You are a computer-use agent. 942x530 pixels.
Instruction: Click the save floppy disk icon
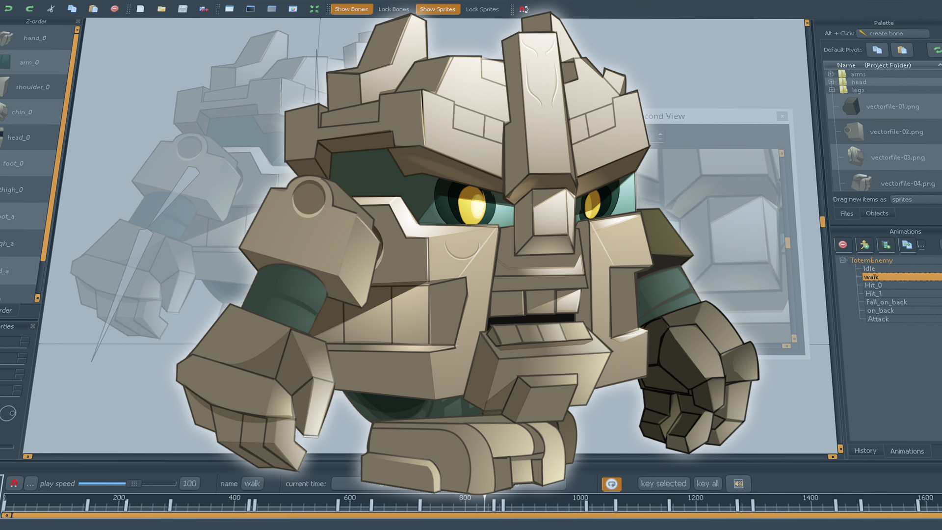pos(183,9)
